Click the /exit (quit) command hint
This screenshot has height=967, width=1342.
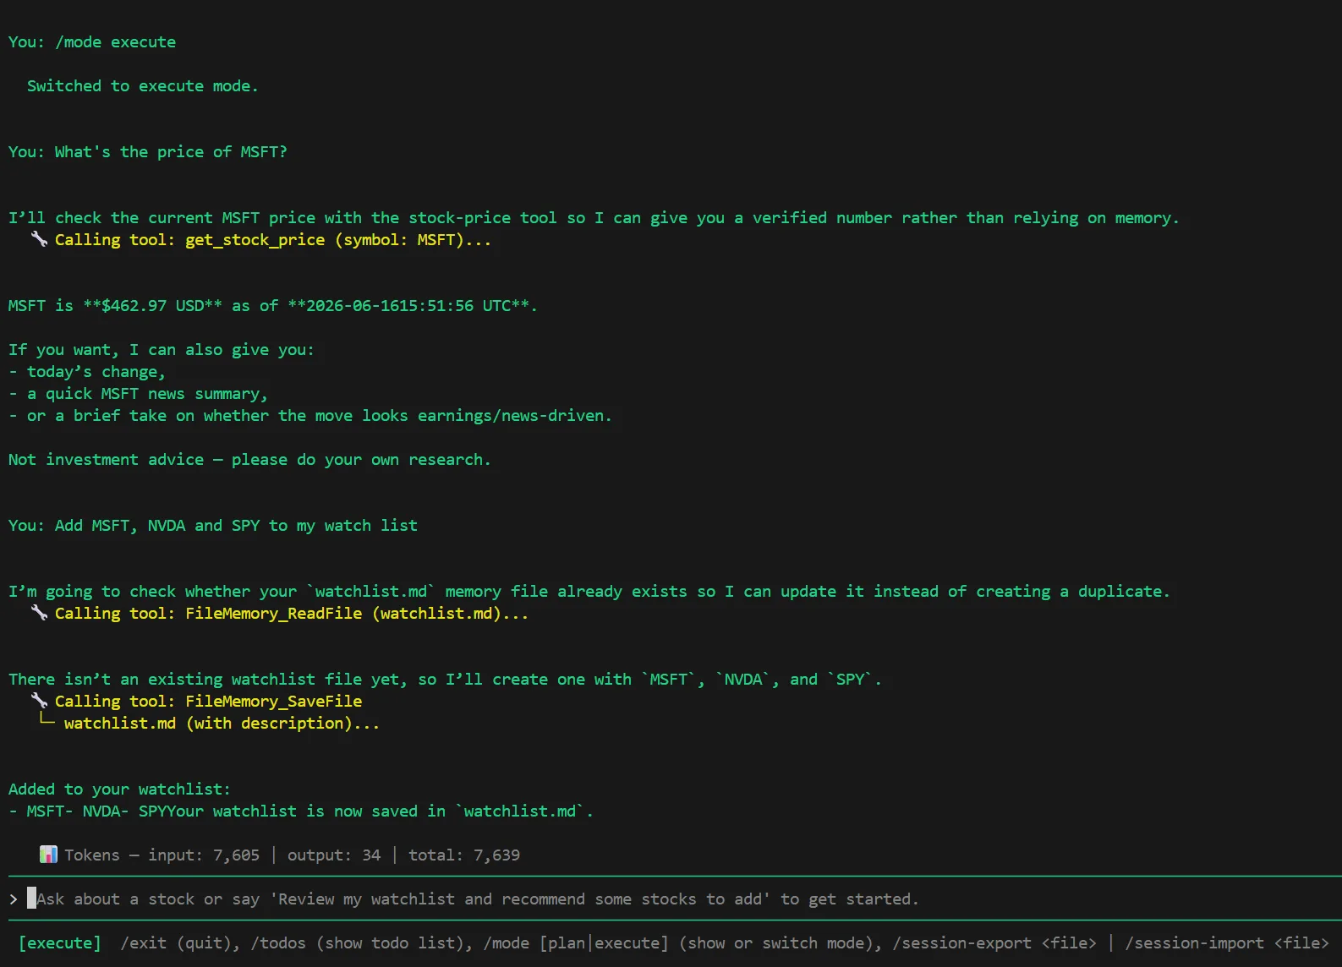180,942
